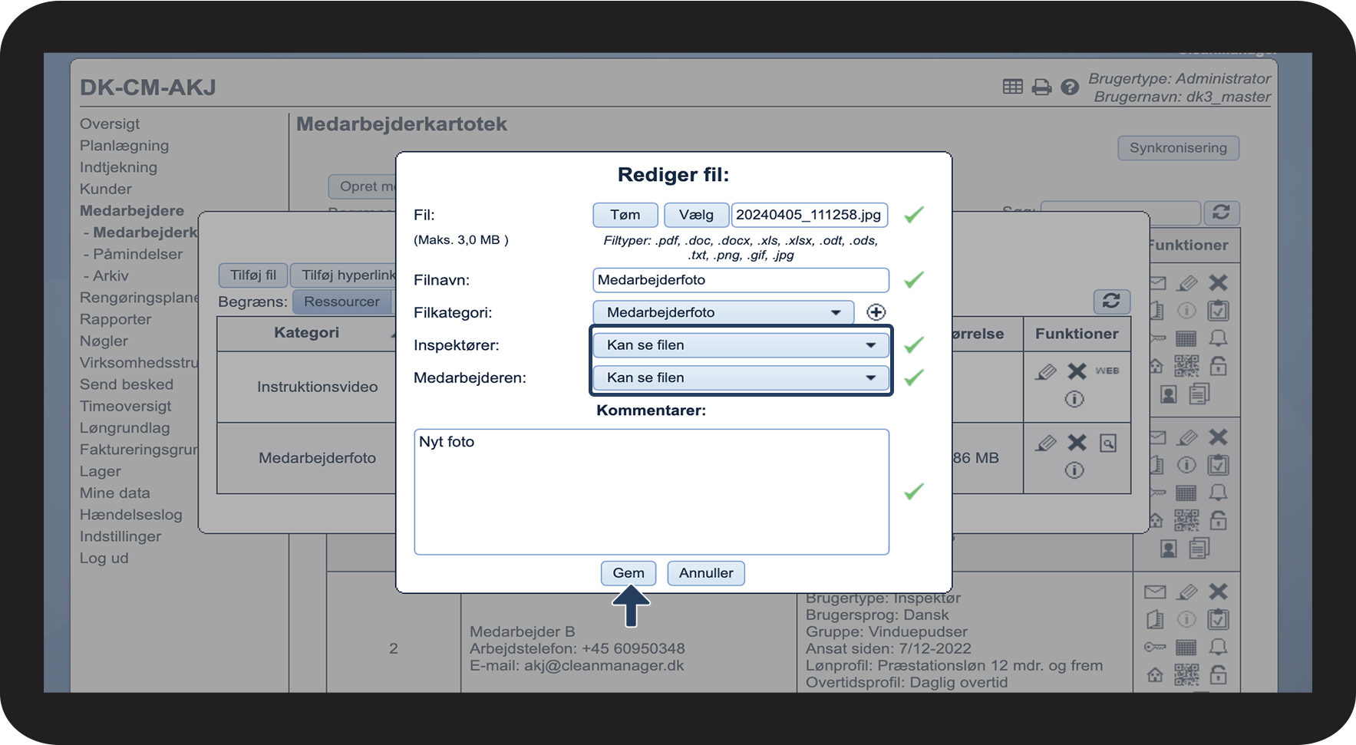Open the Filkategori dropdown
1356x745 pixels.
723,312
